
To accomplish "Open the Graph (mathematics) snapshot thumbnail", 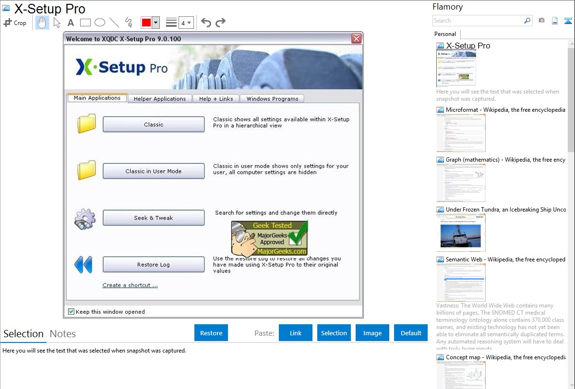I will click(x=461, y=183).
